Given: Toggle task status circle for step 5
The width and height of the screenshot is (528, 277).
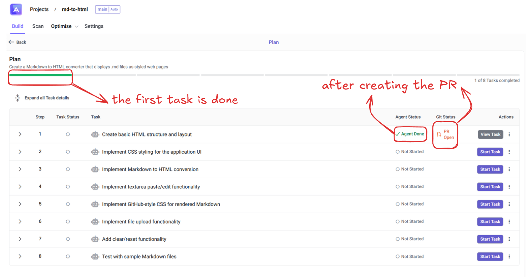Looking at the screenshot, I should (68, 204).
